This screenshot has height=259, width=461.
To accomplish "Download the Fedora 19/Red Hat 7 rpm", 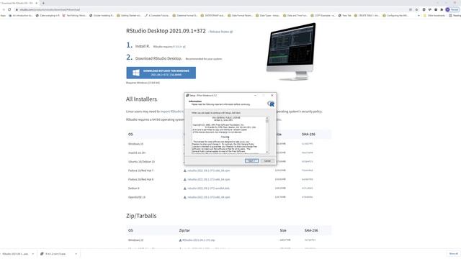I will click(x=209, y=171).
